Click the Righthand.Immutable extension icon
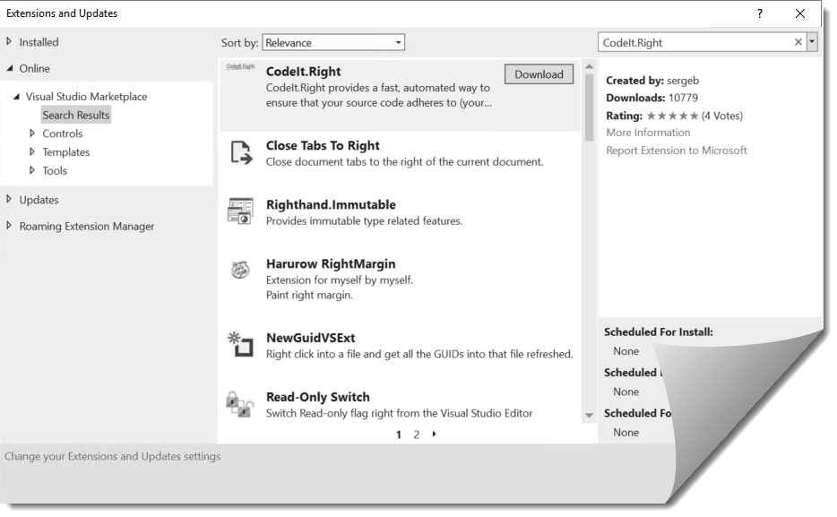Screen dimensions: 837x517 pos(240,211)
